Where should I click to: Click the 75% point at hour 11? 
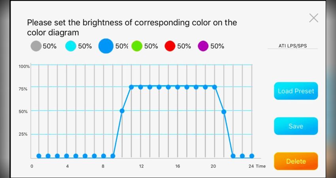131,87
